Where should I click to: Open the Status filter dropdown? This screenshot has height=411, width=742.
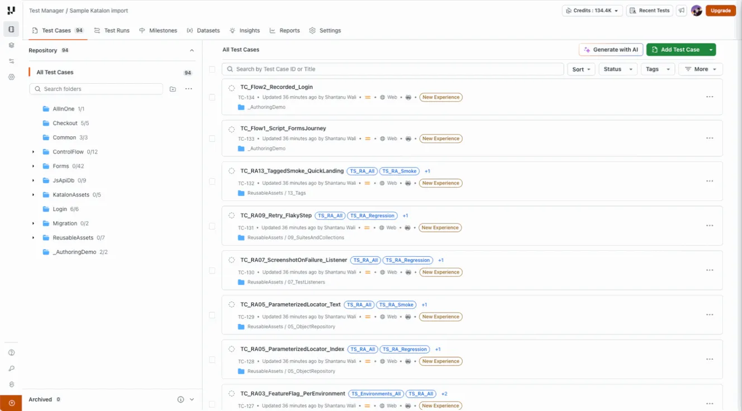(618, 69)
